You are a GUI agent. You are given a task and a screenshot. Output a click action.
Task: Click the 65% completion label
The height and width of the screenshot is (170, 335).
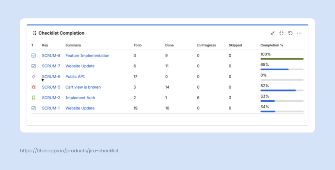(x=265, y=65)
